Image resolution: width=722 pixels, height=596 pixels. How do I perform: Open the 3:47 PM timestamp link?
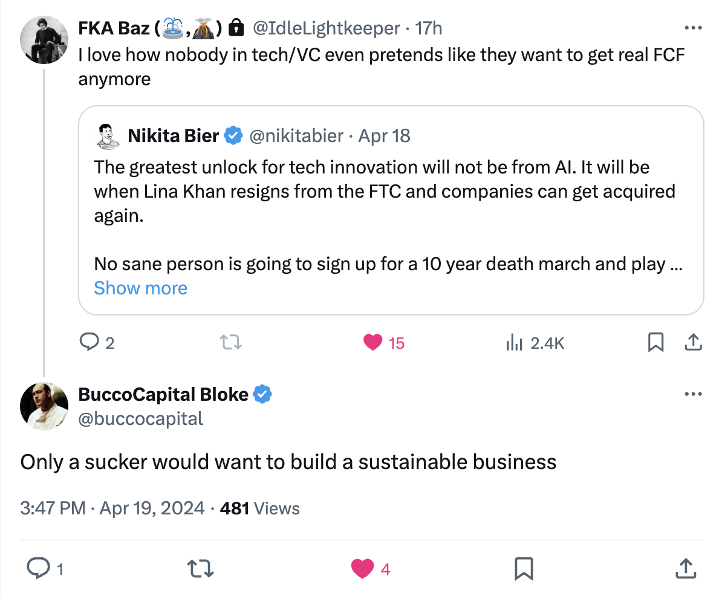tap(53, 508)
